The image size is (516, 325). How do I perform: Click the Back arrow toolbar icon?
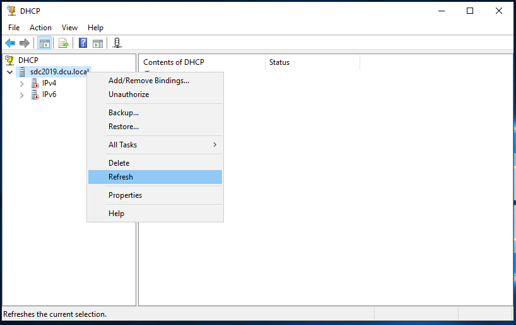pos(10,43)
